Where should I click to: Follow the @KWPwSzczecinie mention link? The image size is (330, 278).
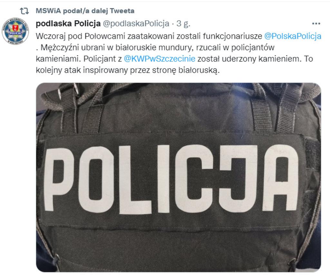tap(160, 59)
